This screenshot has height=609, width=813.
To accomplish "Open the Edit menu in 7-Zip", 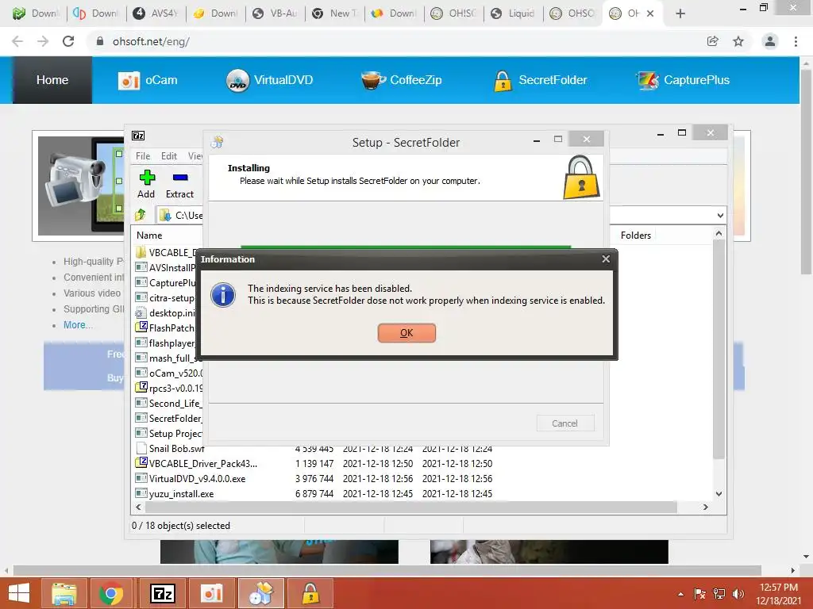I will [x=169, y=156].
